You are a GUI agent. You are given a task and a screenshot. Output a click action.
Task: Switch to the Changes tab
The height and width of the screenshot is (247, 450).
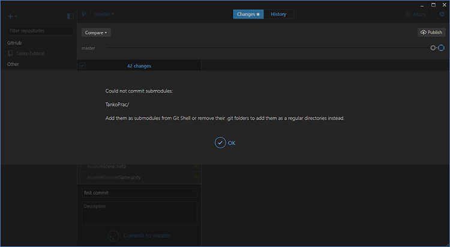248,14
